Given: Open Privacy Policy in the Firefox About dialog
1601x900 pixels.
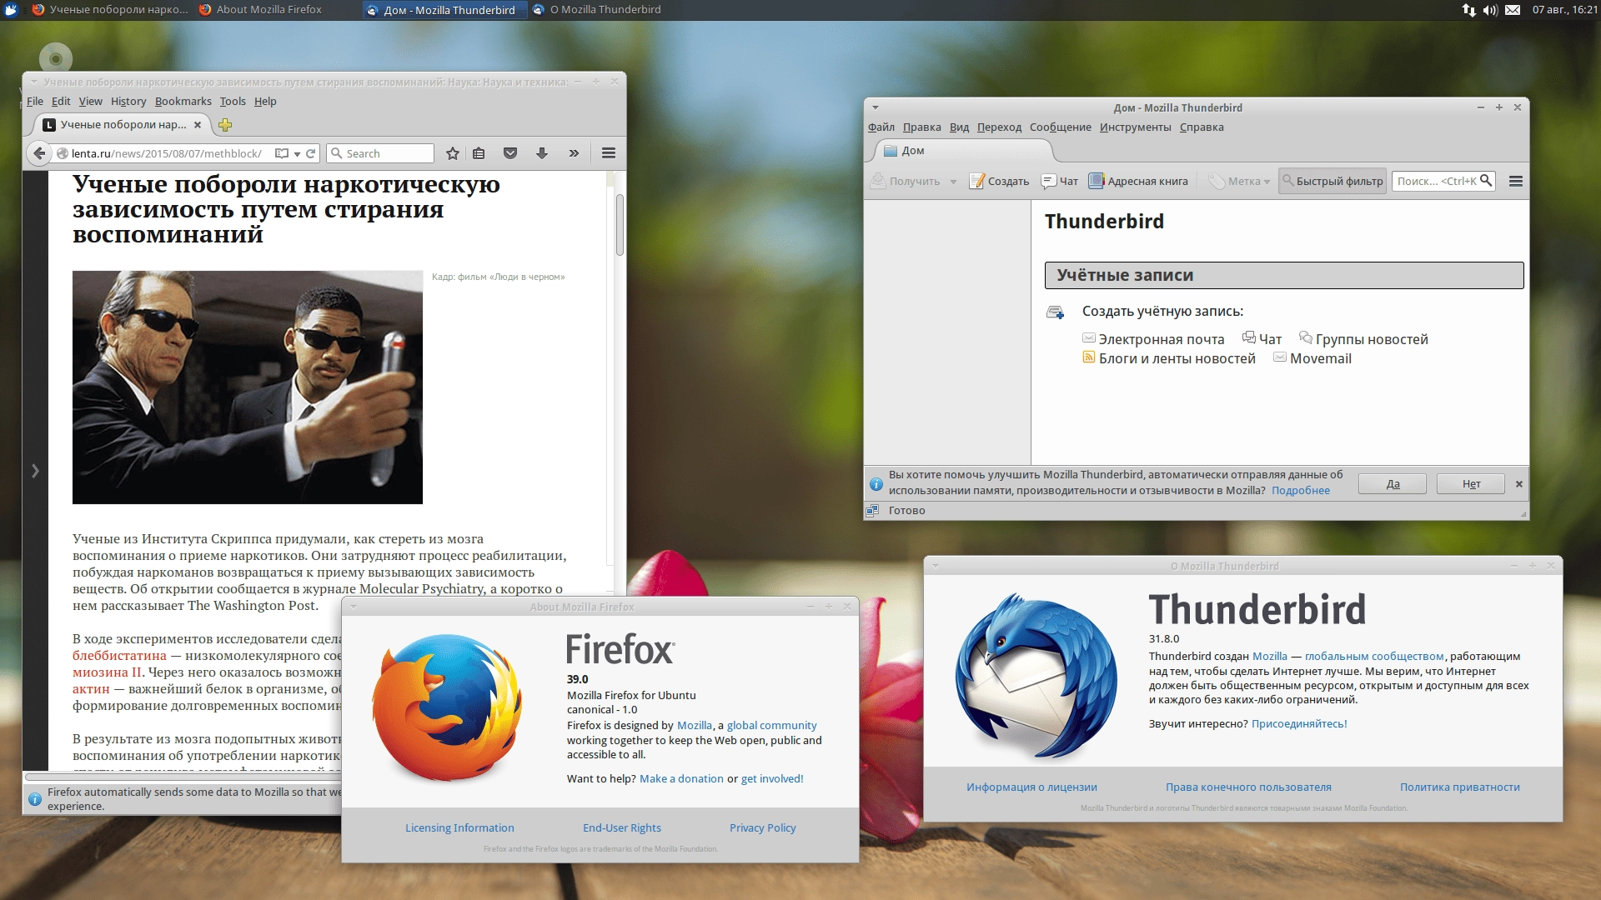Looking at the screenshot, I should 762,828.
